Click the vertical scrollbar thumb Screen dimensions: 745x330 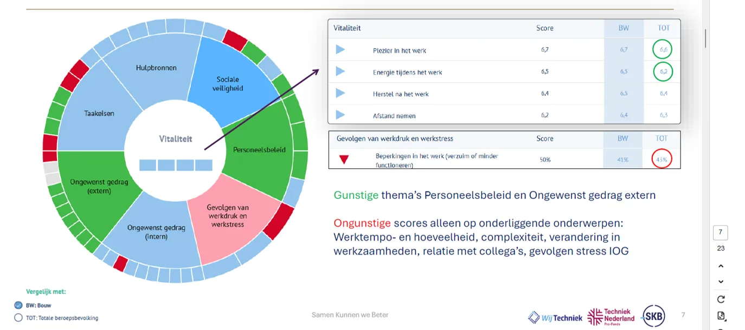(705, 38)
